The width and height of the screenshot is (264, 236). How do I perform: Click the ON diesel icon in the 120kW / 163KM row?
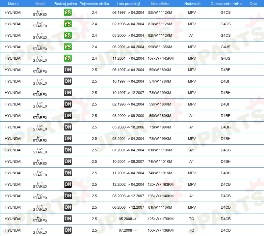pos(68,184)
